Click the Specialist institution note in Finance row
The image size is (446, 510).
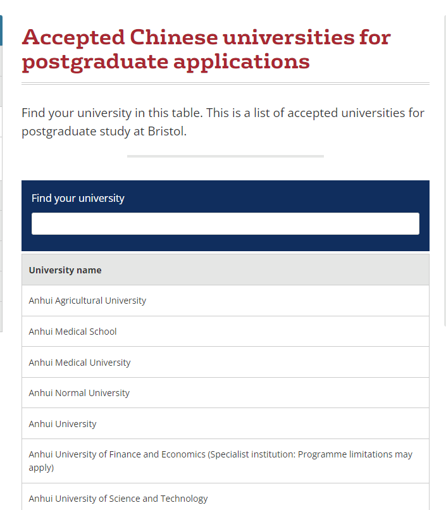point(310,454)
